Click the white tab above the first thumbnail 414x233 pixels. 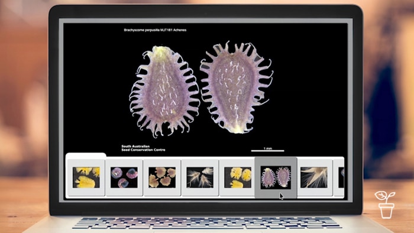point(86,156)
